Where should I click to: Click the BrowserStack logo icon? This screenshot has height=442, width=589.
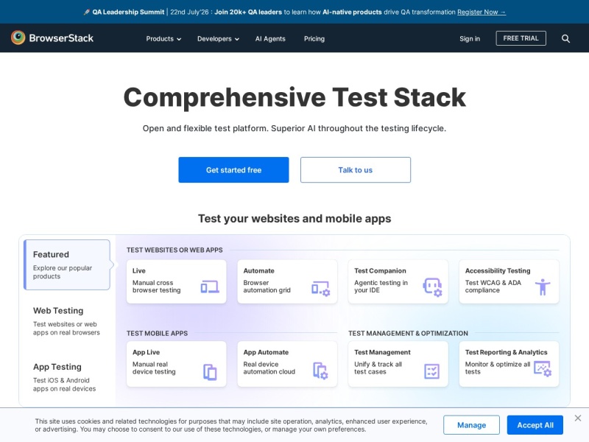click(x=18, y=38)
